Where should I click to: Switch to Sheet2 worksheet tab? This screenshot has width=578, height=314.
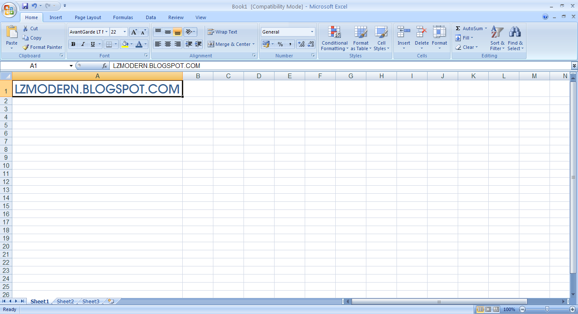tap(65, 302)
